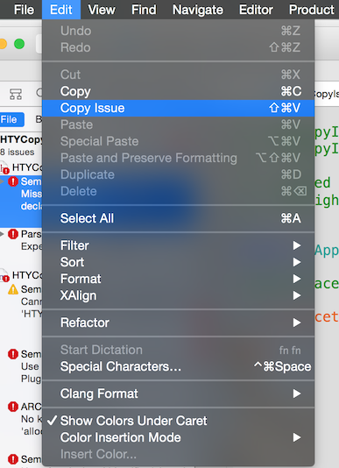The width and height of the screenshot is (339, 468).
Task: Expand the selected Semantic issue disclosure triangle
Action: click(x=3, y=181)
